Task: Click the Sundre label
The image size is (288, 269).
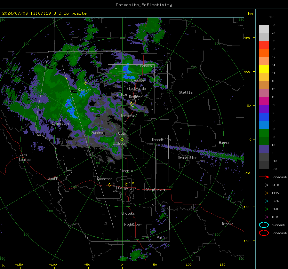Action: [97, 132]
